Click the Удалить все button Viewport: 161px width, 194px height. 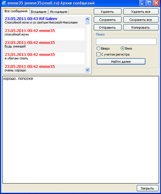tap(141, 12)
